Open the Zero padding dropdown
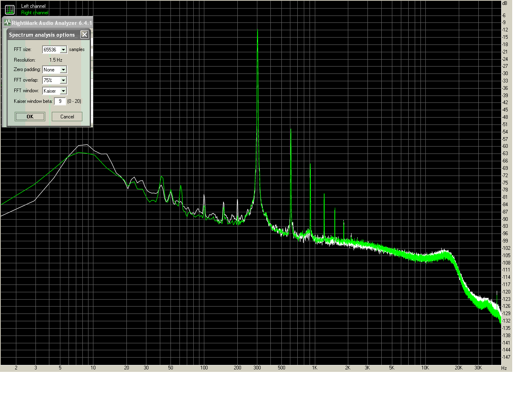The image size is (522, 418). 63,70
